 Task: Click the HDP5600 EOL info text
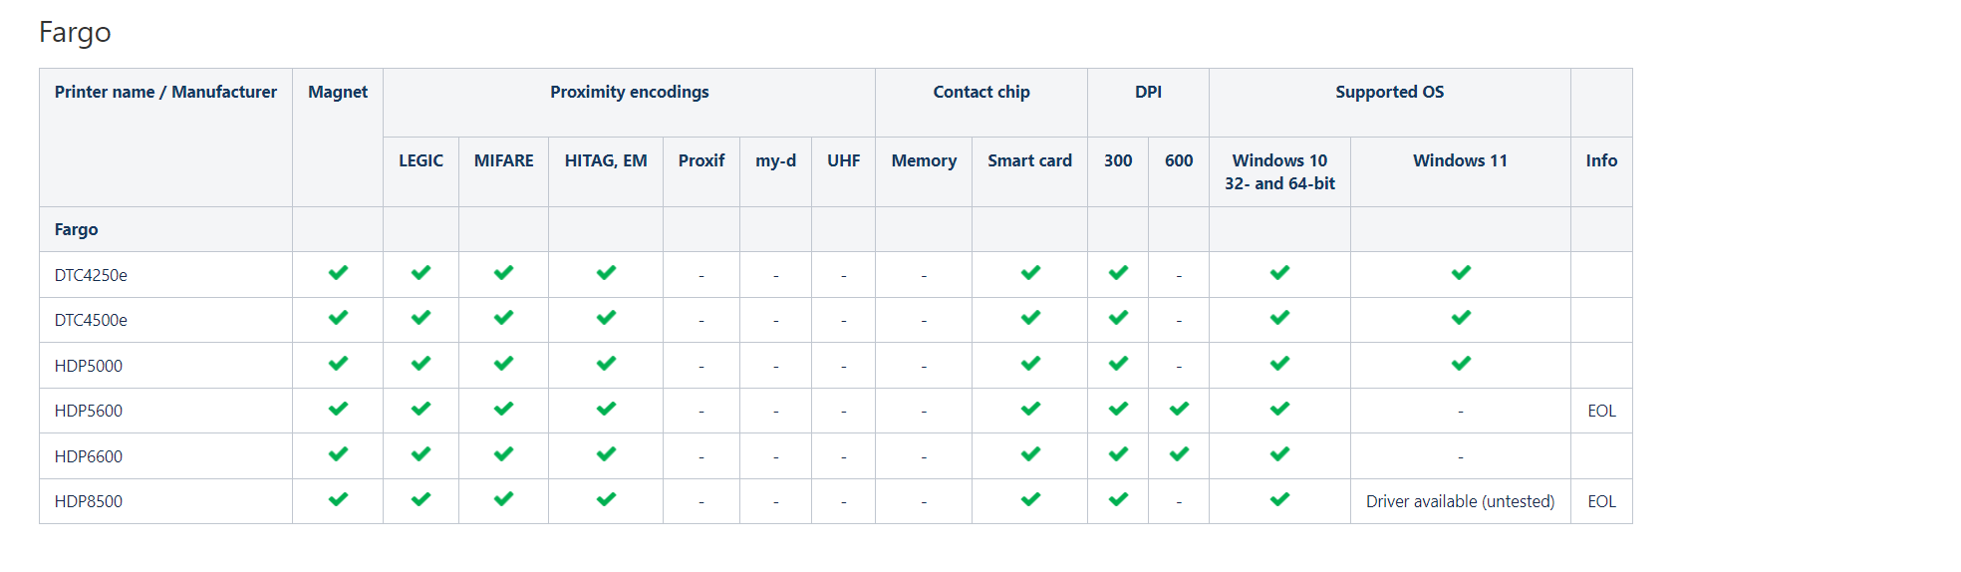[1601, 411]
